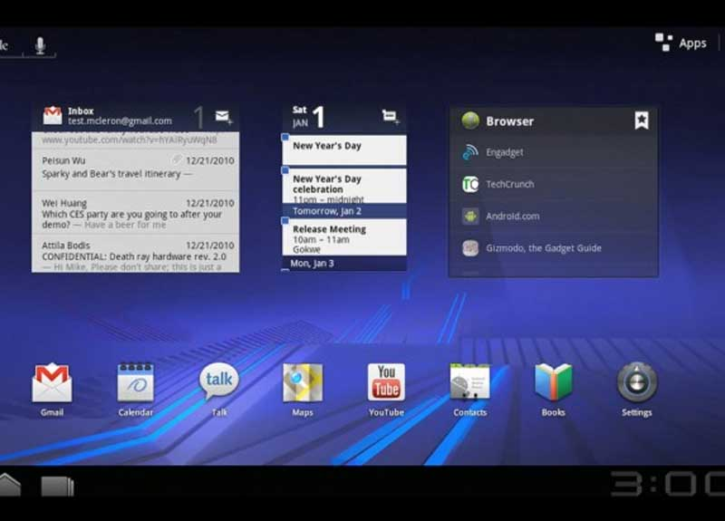Viewport: 725px width, 521px height.
Task: Open Wei Huang's CES party email
Action: (x=135, y=213)
